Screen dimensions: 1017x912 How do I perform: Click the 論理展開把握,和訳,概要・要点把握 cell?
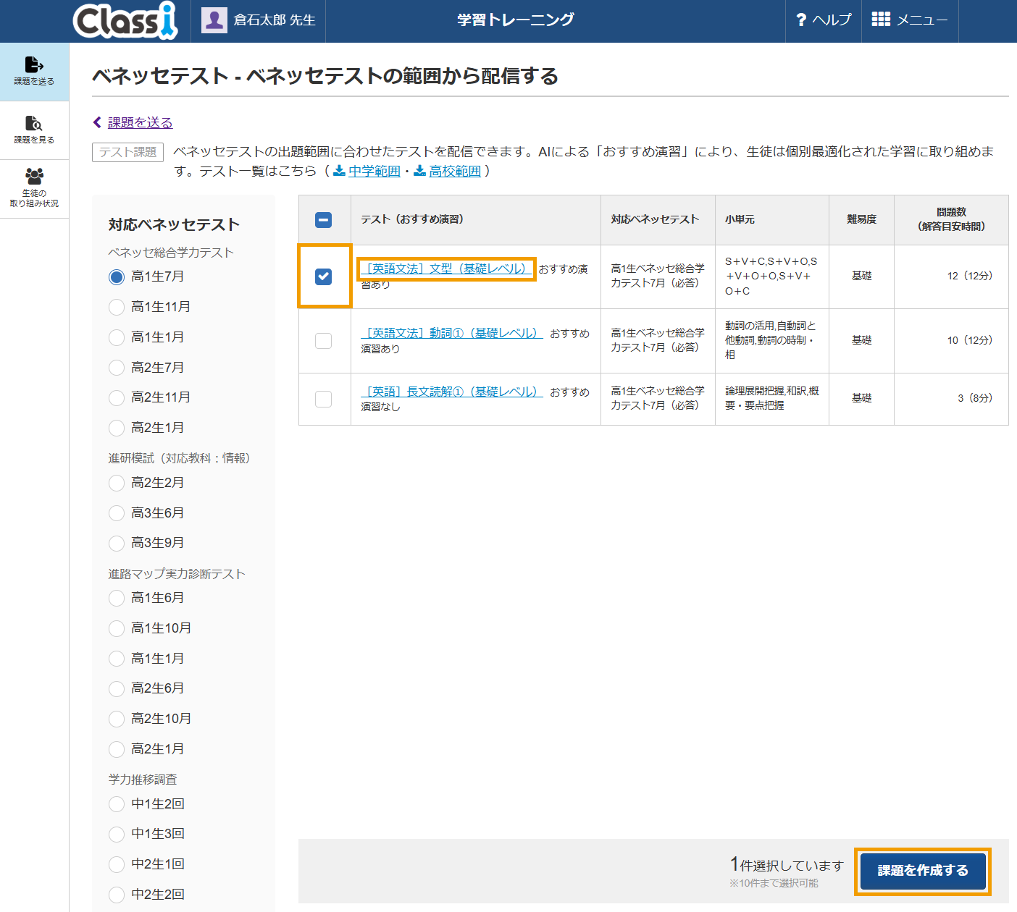[772, 398]
